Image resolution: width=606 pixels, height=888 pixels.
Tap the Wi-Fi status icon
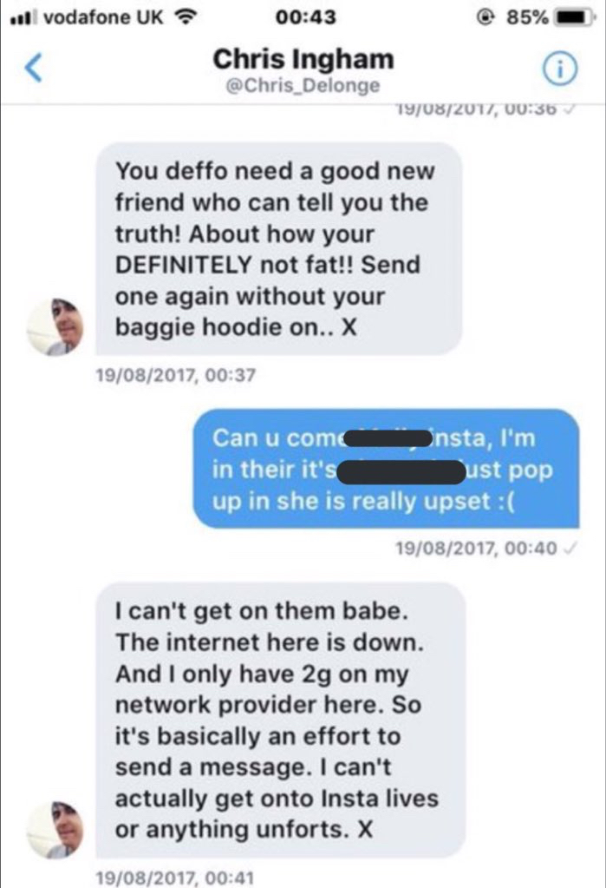click(182, 17)
